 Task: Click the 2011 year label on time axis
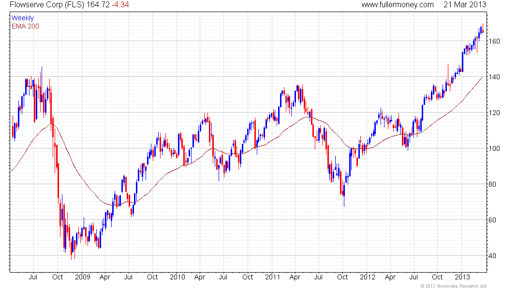click(x=272, y=277)
